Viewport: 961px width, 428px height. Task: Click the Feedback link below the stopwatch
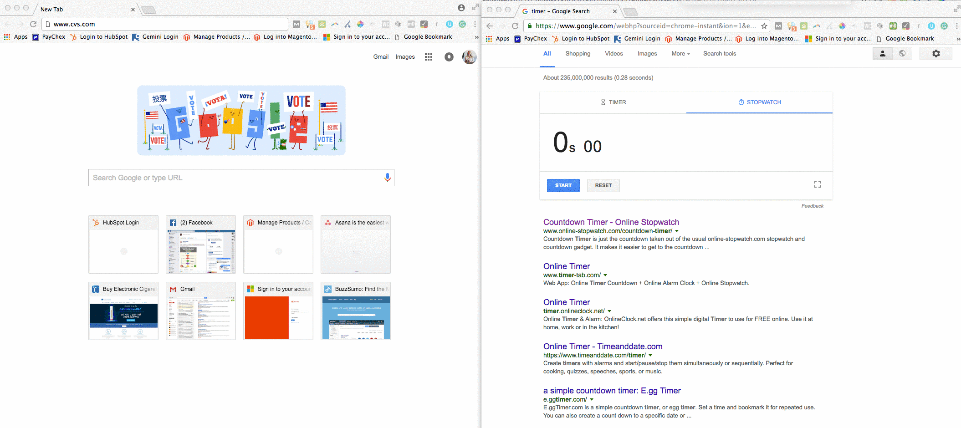point(813,206)
